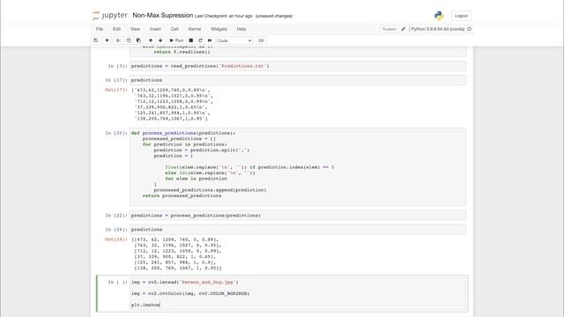Open the Widgets menu
564x317 pixels.
pyautogui.click(x=219, y=29)
